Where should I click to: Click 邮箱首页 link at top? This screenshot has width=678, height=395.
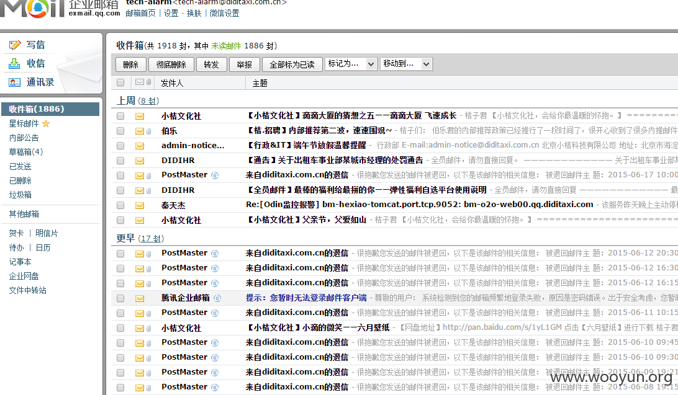[140, 14]
